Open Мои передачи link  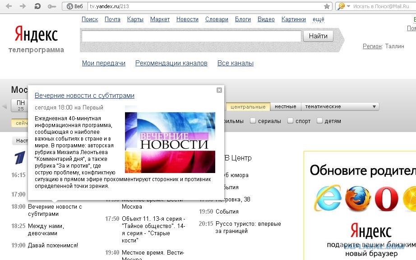click(104, 63)
